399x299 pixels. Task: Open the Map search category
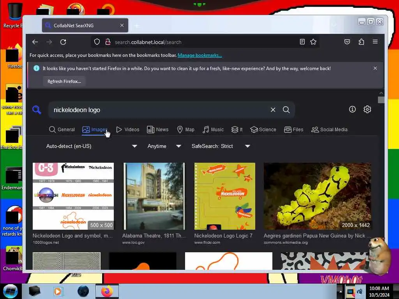(185, 129)
